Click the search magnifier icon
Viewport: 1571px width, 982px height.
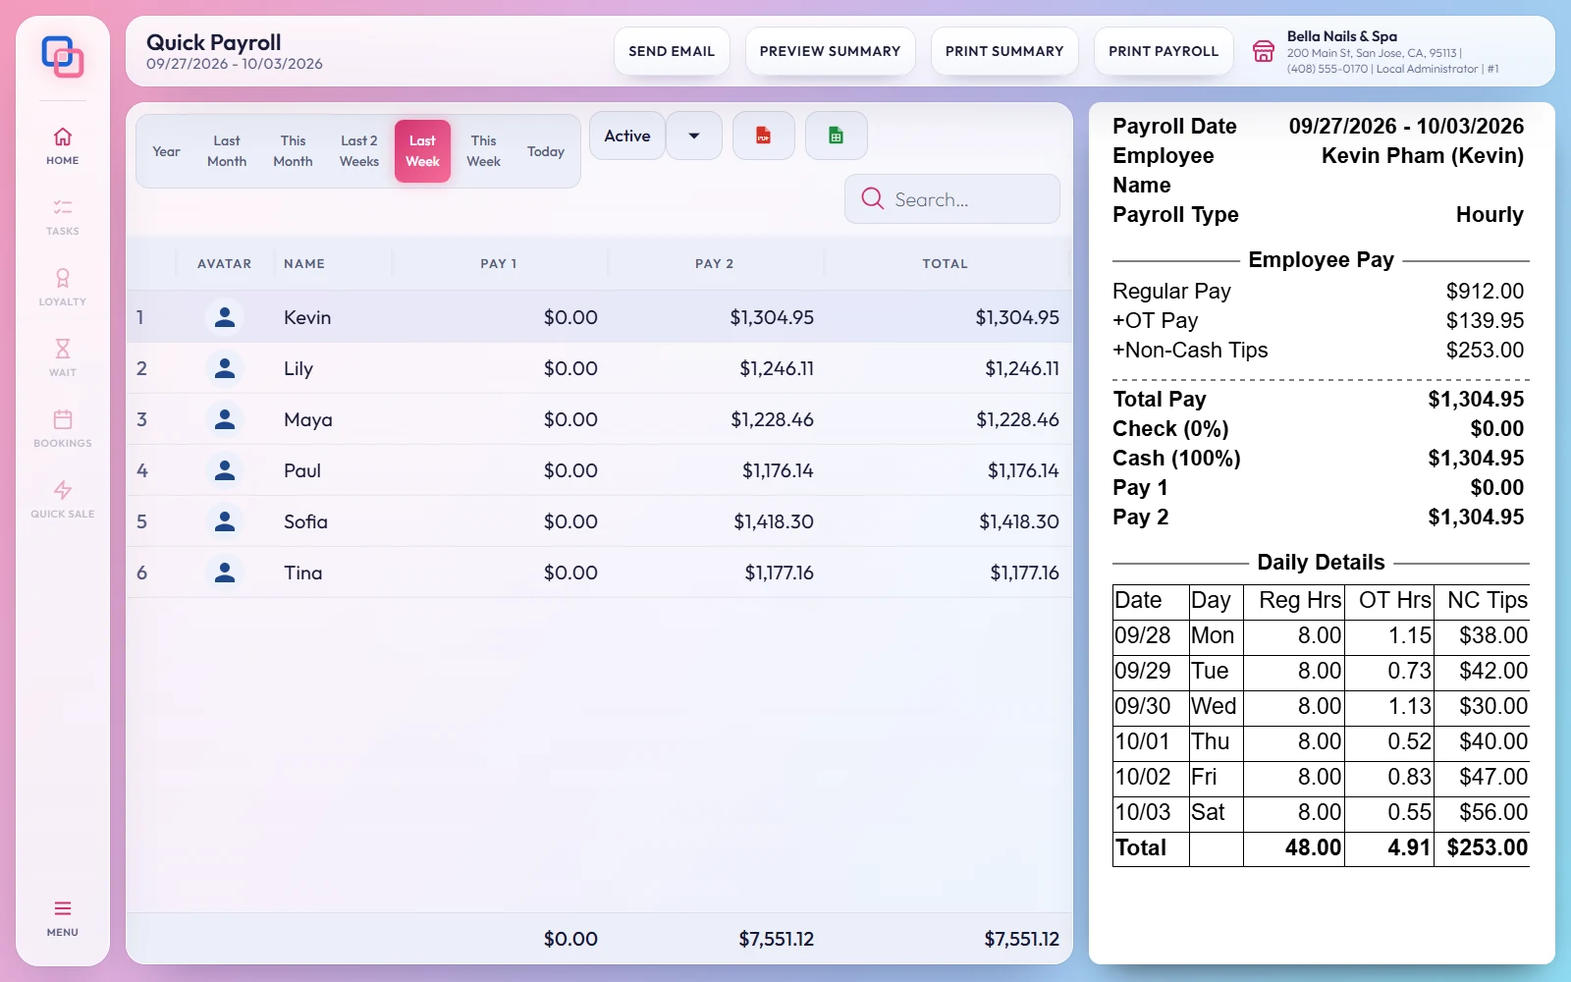tap(872, 198)
